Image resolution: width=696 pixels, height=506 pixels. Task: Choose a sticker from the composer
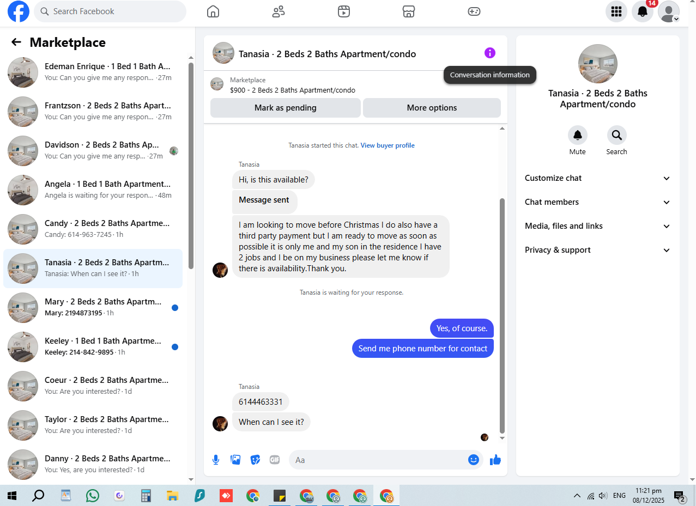(255, 460)
